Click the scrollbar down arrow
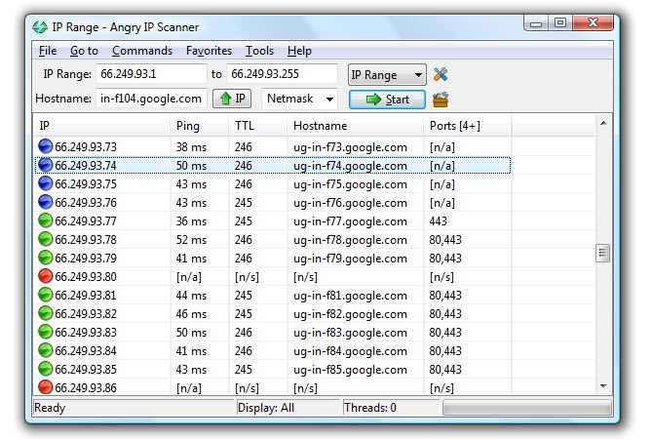Screen dimensions: 652x440 point(603,386)
